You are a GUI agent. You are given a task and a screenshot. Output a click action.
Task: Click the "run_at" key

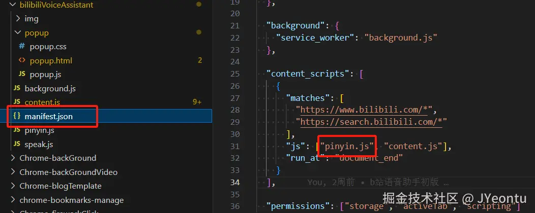coord(305,158)
